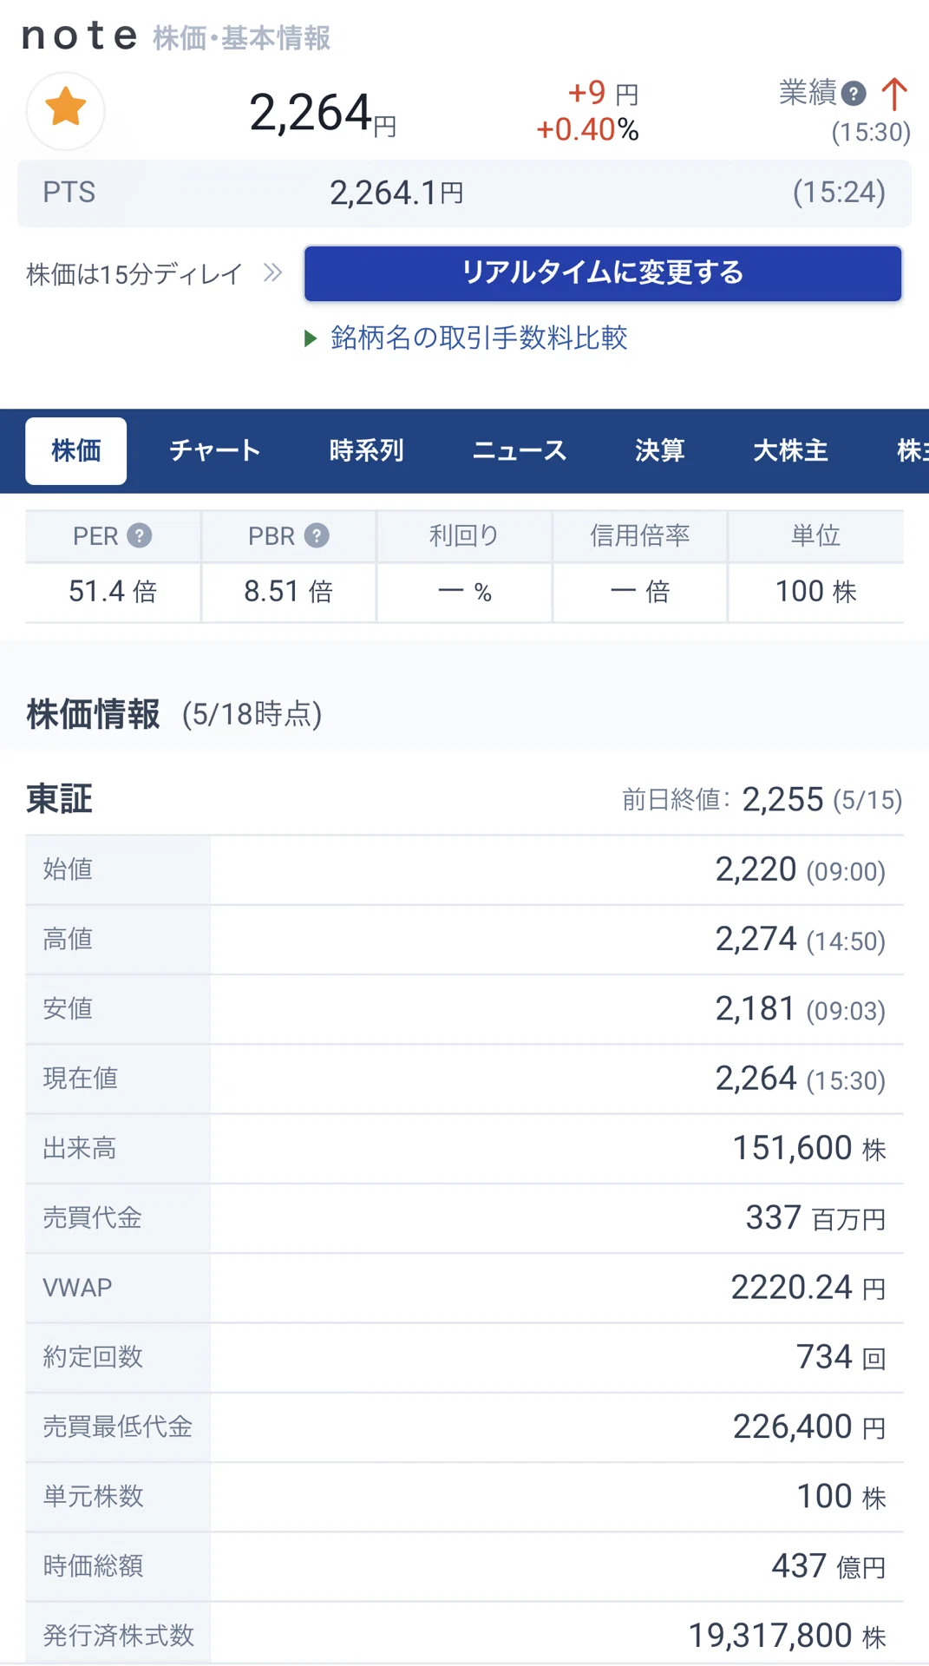Click the 株価・基本情報 subtitle text

tap(242, 38)
